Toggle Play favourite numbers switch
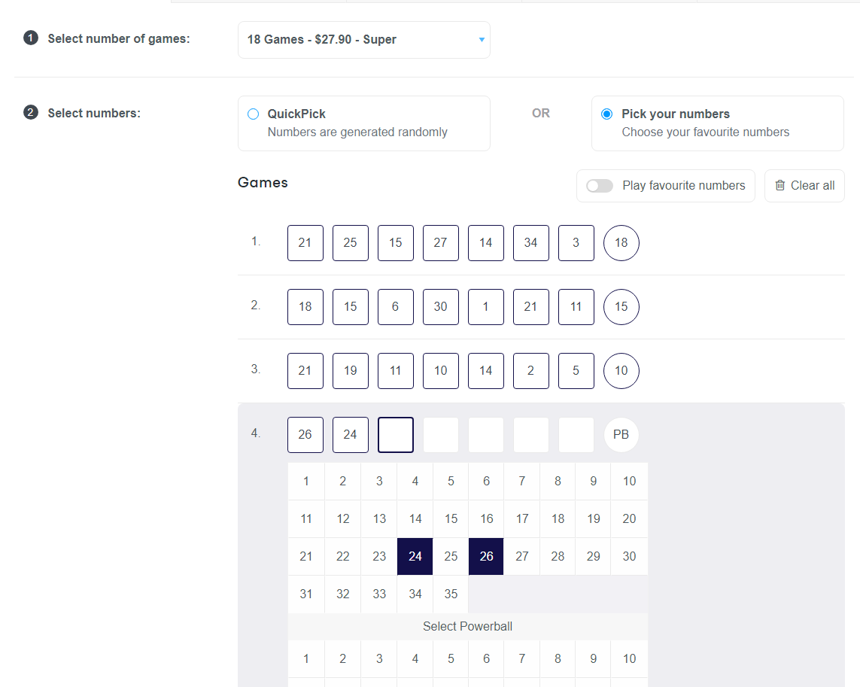 click(x=600, y=185)
